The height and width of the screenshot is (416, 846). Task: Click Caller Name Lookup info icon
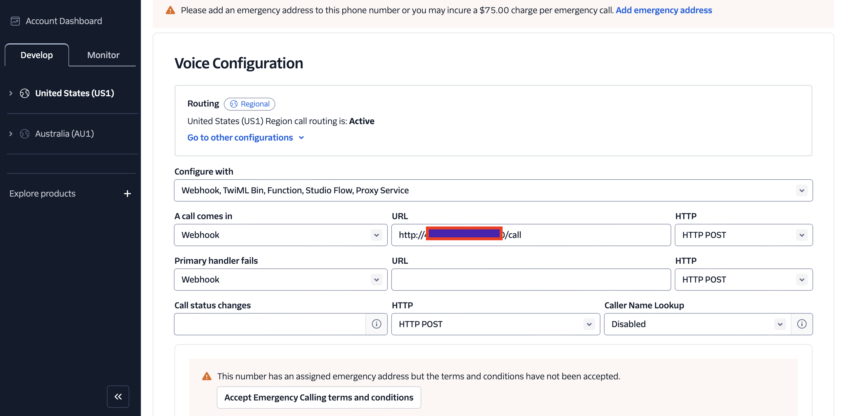click(802, 324)
